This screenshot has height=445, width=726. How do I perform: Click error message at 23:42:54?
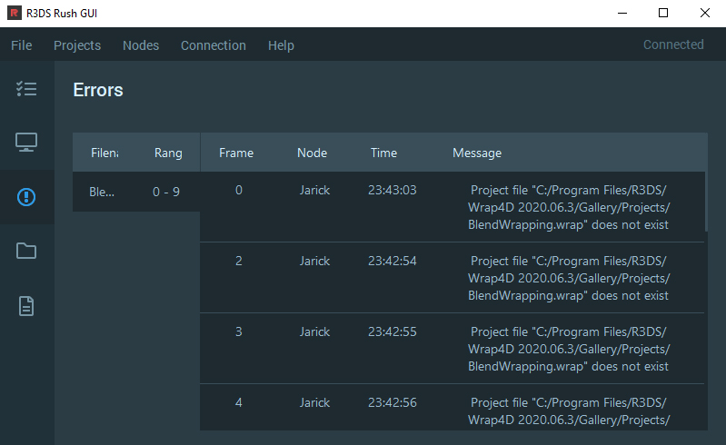coord(569,278)
